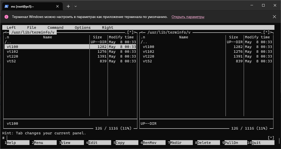Open the File menu

32,28
